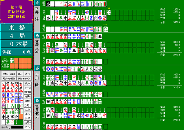Screen dimensions: 184x130
Task: Click the チーC call button
Action: pyautogui.click(x=28, y=88)
